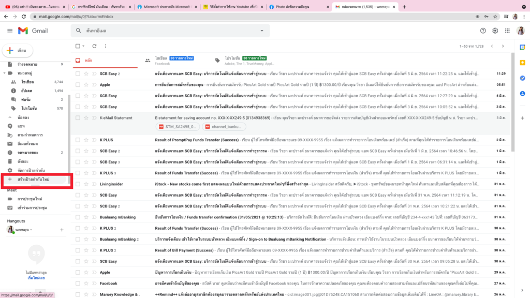This screenshot has height=298, width=530.
Task: Star the K-eMail Statement email
Action: tap(86, 118)
